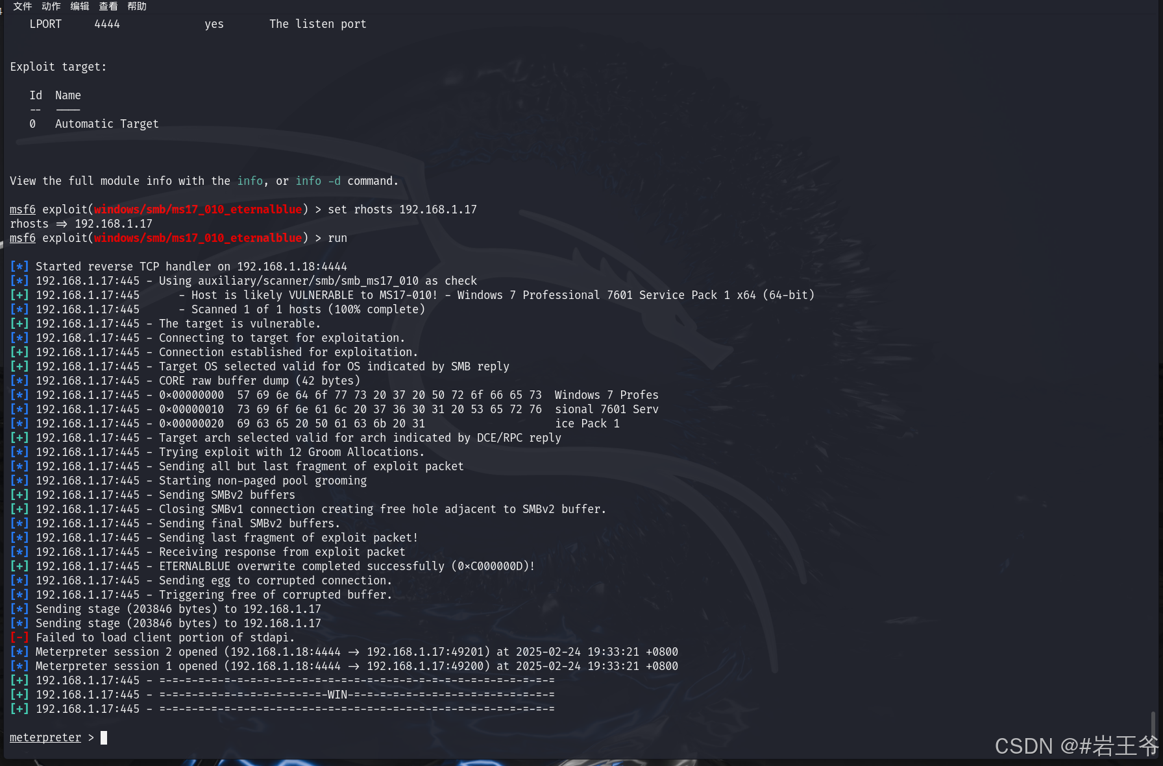Click the '-WIN-' banner line
Screen dimensions: 1163x766
282,695
